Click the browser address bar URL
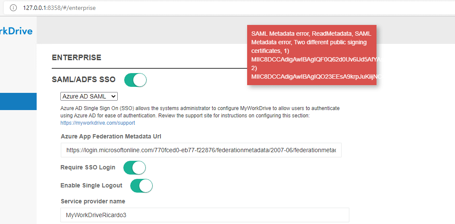Image resolution: width=455 pixels, height=224 pixels. [x=60, y=8]
